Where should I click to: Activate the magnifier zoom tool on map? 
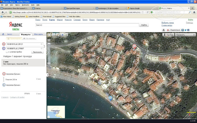pos(54,35)
